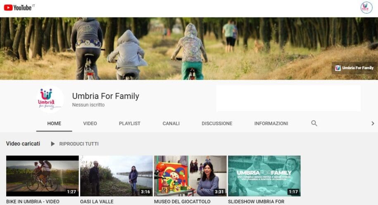This screenshot has height=205, width=378.
Task: Click the MUSEO DEL GIOCATTOLO title
Action: (182, 202)
